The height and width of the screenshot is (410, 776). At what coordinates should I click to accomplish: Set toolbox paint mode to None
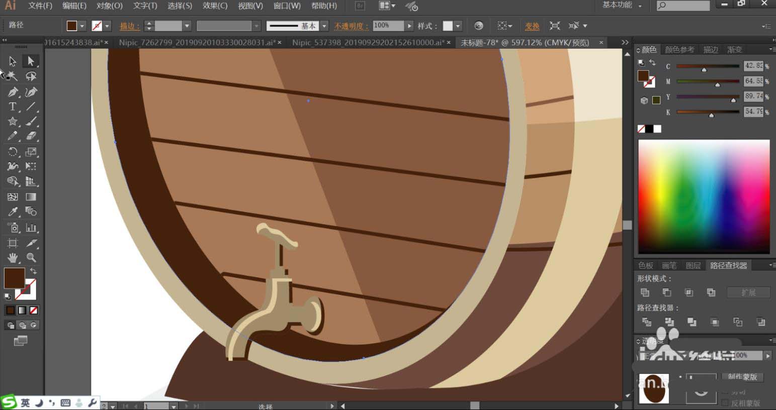[x=34, y=311]
